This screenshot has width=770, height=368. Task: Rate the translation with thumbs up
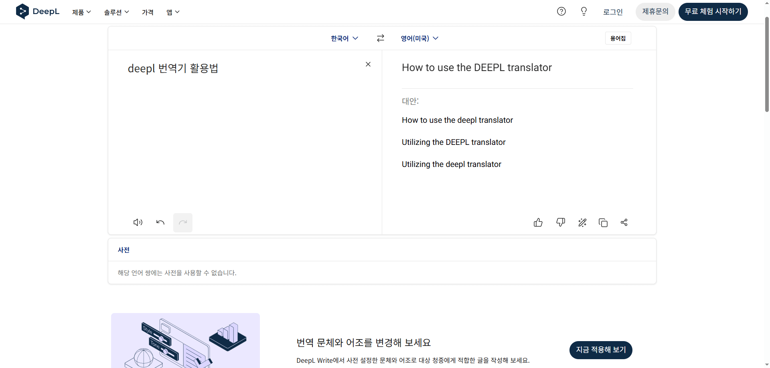click(x=538, y=222)
